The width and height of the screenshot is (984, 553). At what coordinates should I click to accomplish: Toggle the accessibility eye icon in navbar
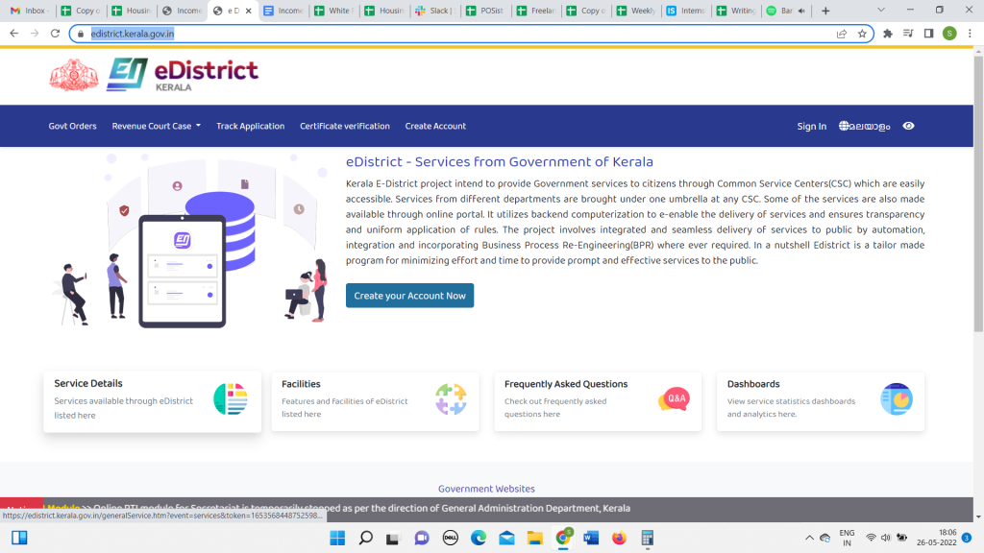point(908,126)
